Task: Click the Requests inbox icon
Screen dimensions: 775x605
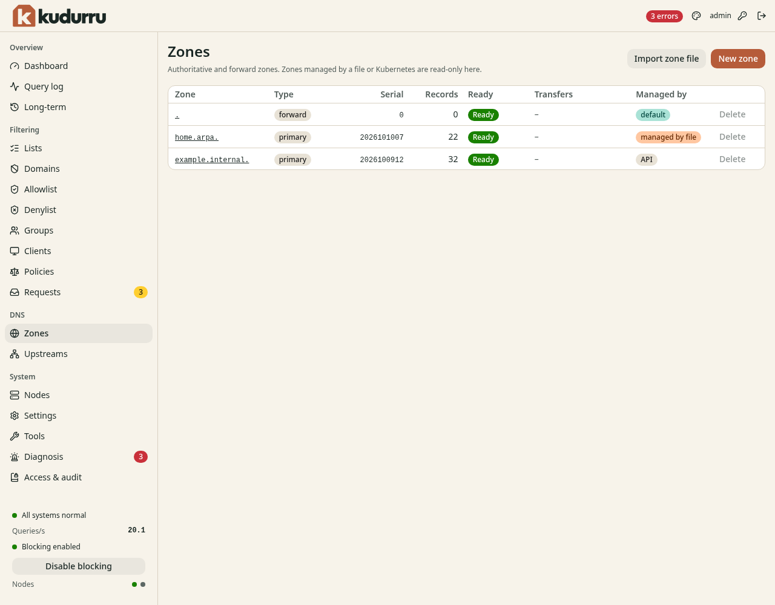Action: 15,292
